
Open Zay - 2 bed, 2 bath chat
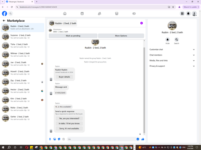(x=23, y=82)
